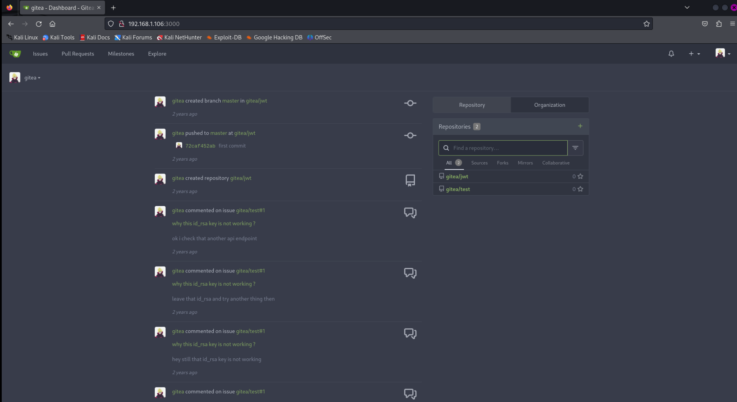Click the star icon for gitea/jwt
Screen dimensions: 737x402
[580, 176]
